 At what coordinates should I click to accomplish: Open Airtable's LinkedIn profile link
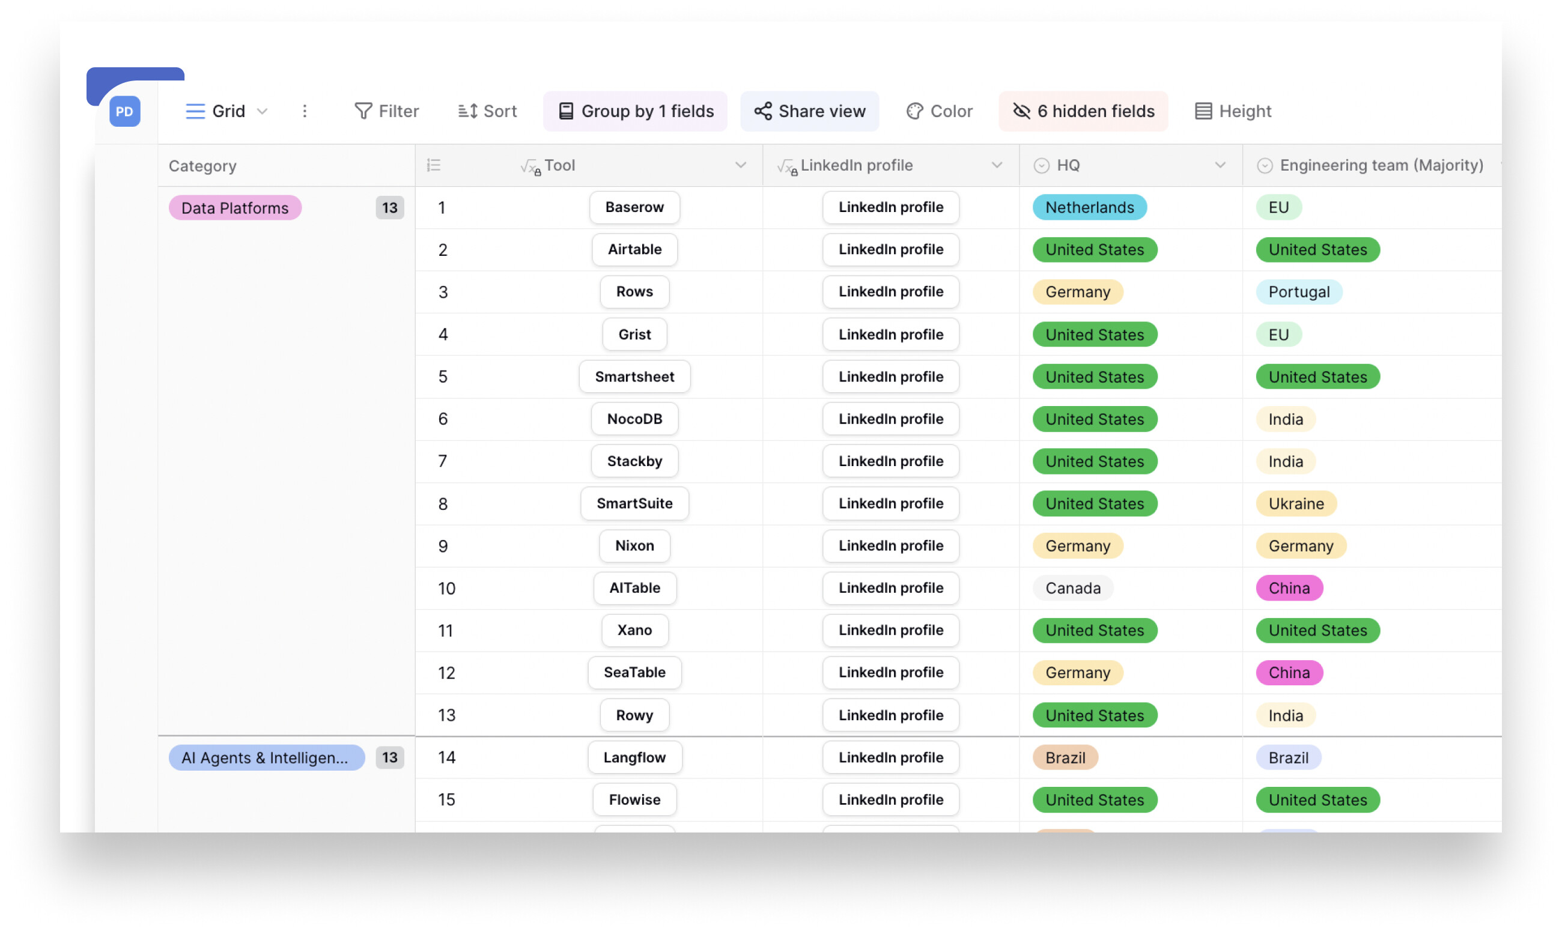click(x=890, y=249)
